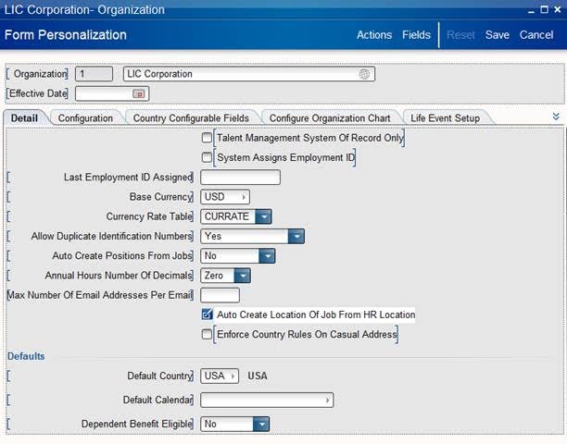Open Allow Duplicate Identification Numbers dropdown

point(296,237)
